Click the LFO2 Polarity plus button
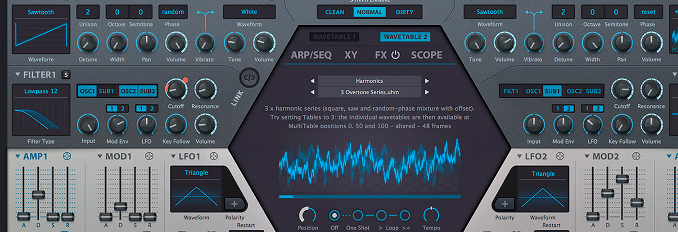The image size is (678, 232). pyautogui.click(x=504, y=203)
